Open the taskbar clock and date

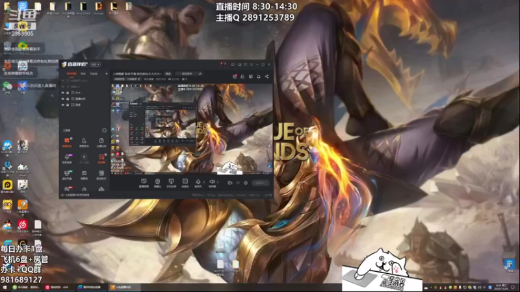501,287
